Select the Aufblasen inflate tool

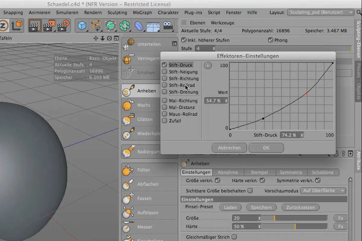148,212
